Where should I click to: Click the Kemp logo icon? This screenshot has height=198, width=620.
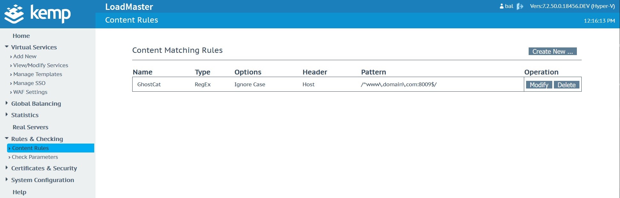14,14
